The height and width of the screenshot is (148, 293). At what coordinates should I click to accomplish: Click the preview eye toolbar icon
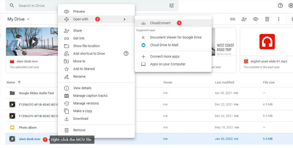pos(256,19)
